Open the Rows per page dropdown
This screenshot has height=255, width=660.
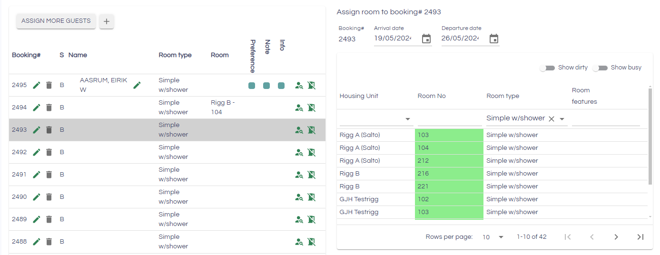tap(493, 237)
